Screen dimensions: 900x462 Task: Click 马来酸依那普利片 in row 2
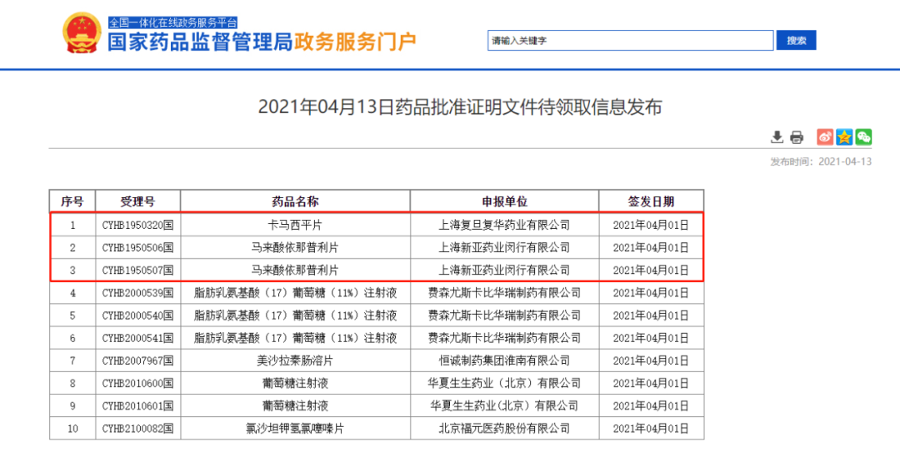click(295, 247)
